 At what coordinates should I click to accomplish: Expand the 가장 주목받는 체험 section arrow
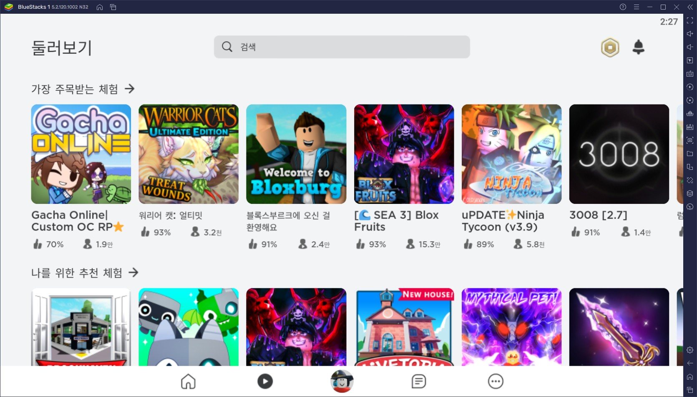point(130,89)
